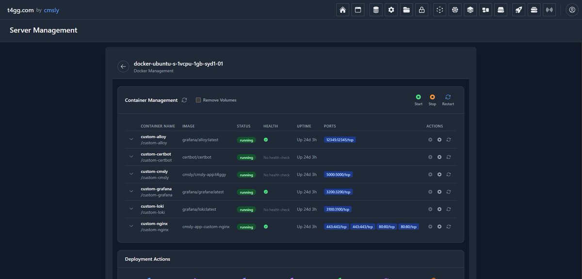This screenshot has height=279, width=582.
Task: Restart the custom-nginx container
Action: 449,226
